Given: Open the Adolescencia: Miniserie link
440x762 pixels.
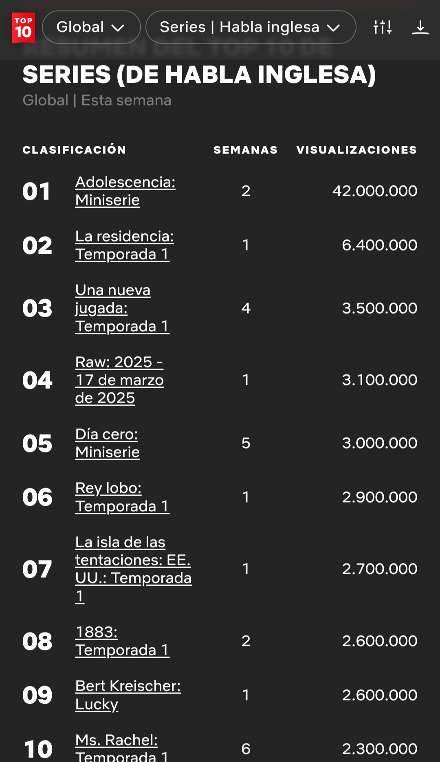Looking at the screenshot, I should coord(125,191).
